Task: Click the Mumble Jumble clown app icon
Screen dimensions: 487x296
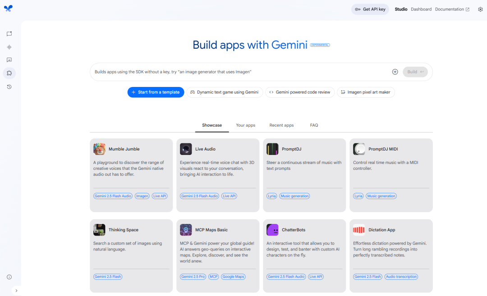Action: (x=99, y=149)
